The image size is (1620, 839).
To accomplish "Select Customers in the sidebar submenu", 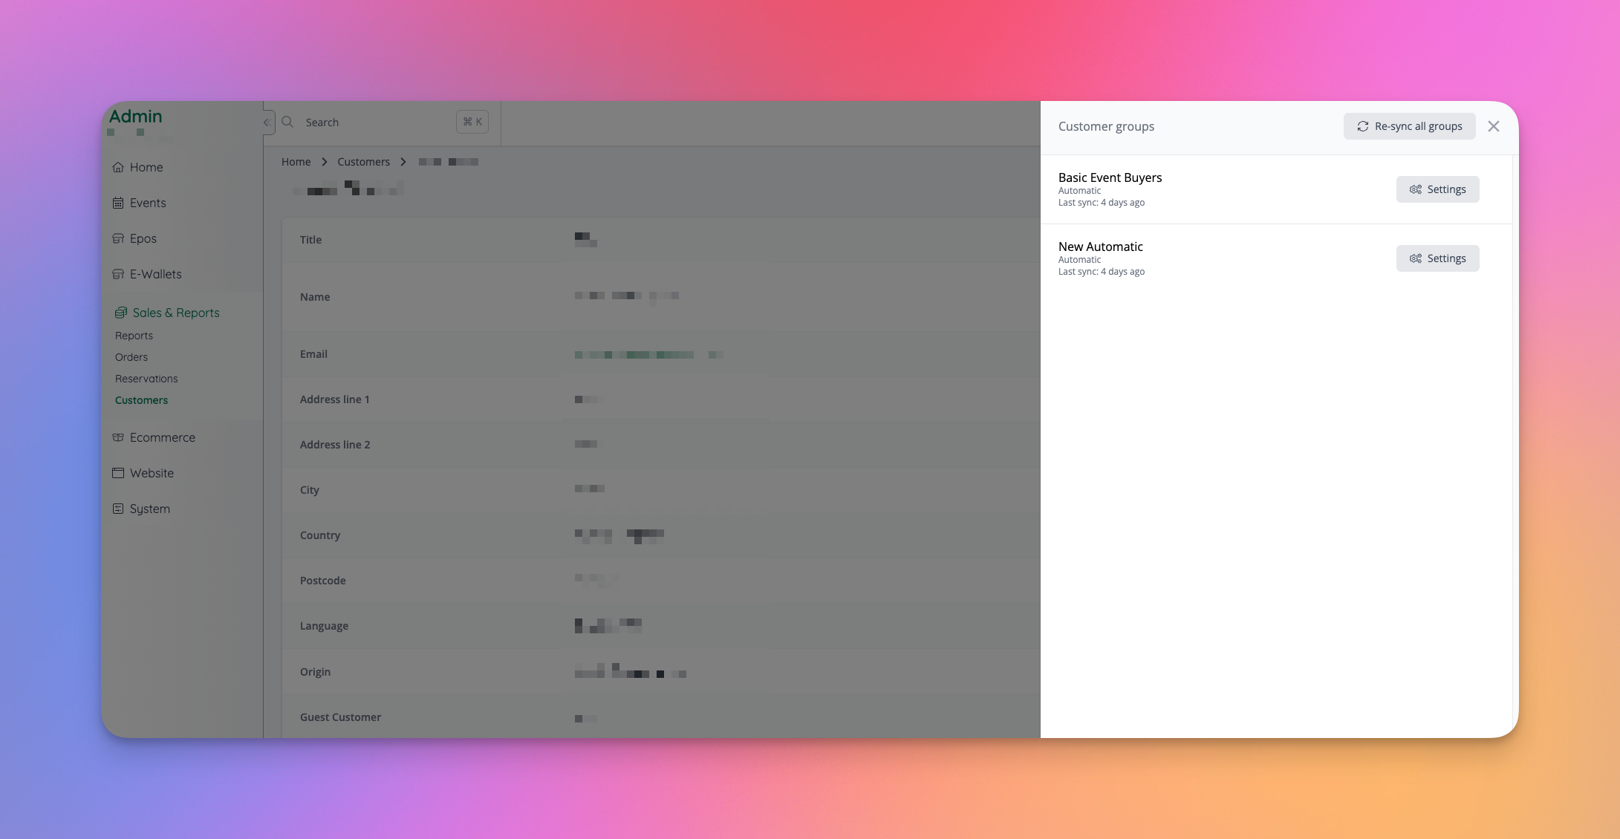I will tap(141, 400).
